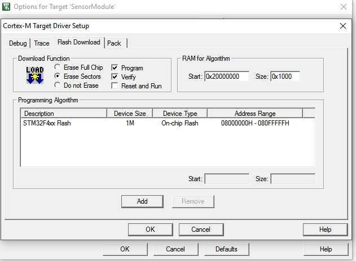Viewport: 356px width, 261px height.
Task: Click the Programming Algorithm Start field
Action: pos(227,179)
